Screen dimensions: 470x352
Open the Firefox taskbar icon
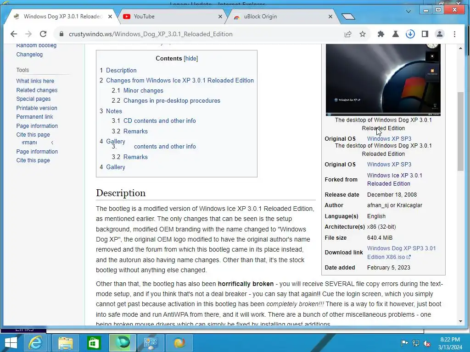(179, 343)
